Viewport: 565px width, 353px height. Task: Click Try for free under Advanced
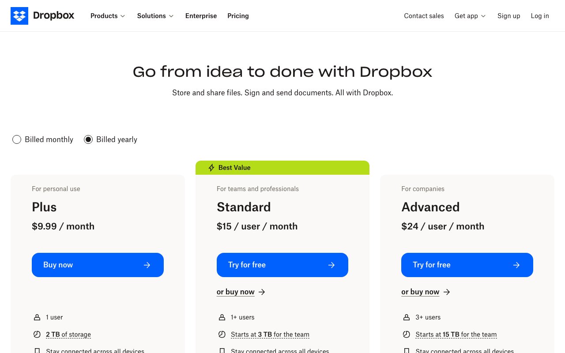(x=467, y=265)
